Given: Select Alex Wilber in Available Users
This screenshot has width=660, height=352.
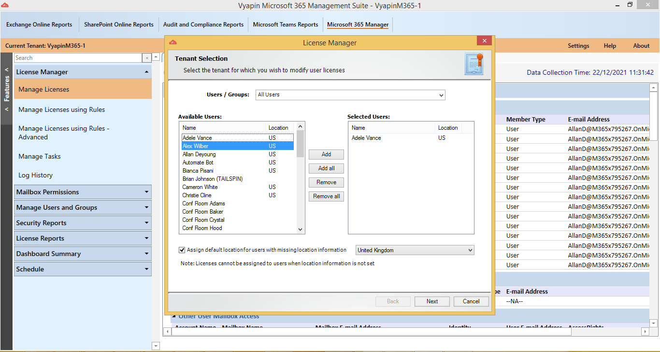Looking at the screenshot, I should pos(238,146).
